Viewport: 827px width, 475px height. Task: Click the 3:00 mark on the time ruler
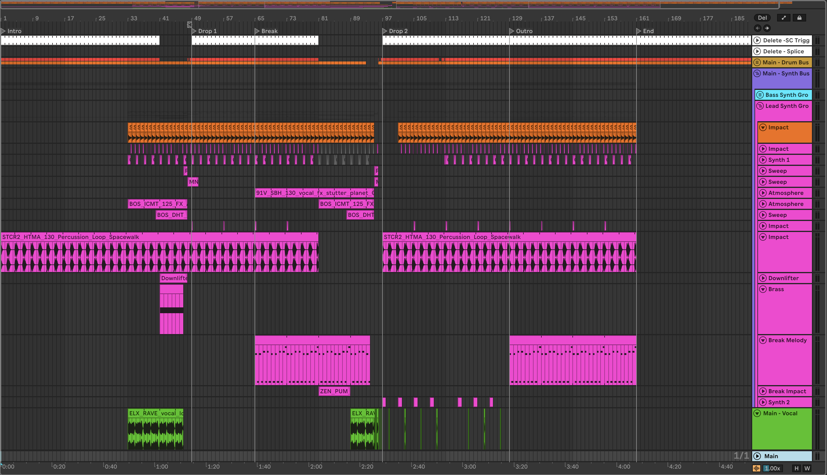(470, 467)
